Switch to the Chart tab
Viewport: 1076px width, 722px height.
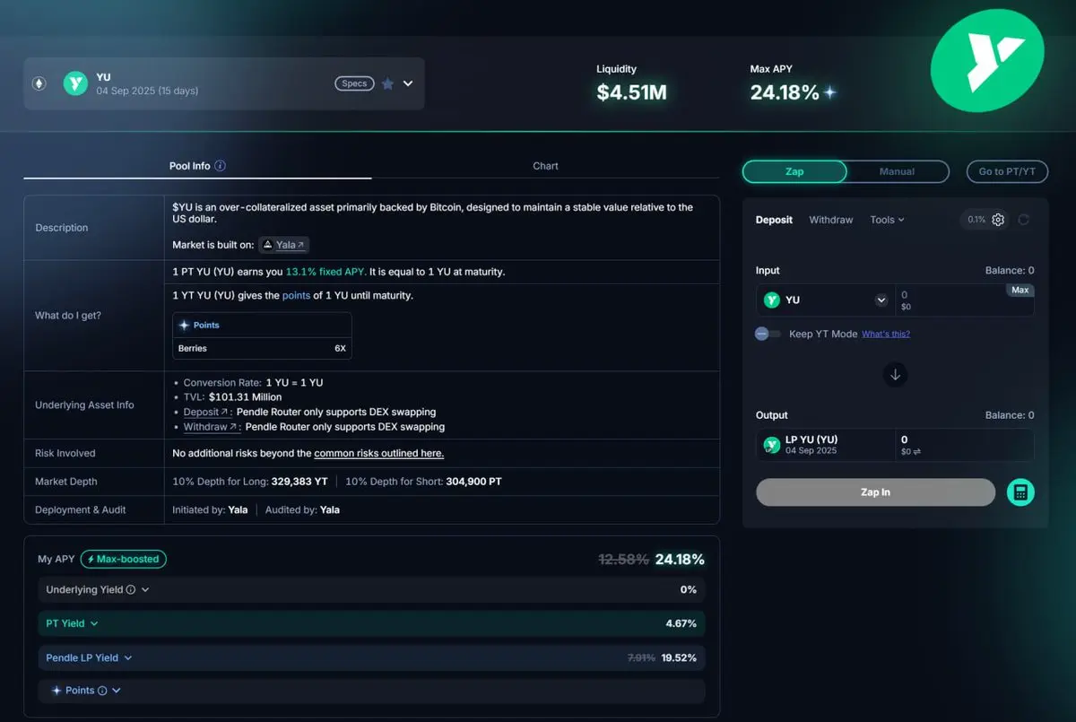545,166
